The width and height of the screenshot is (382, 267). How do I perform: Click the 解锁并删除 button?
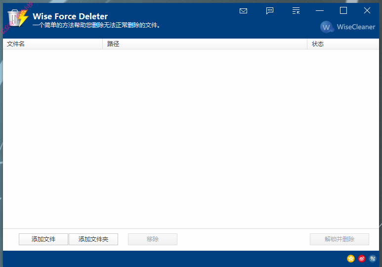(x=340, y=239)
